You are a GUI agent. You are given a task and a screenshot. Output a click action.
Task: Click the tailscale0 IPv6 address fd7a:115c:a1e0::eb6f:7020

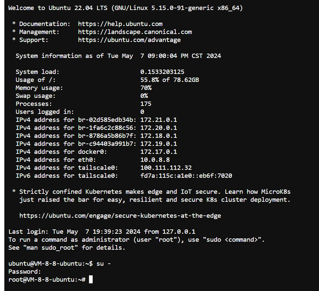(186, 176)
